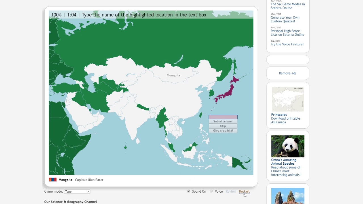The image size is (363, 204).
Task: Click the Capital: Ulan Bator text
Action: pos(89,180)
